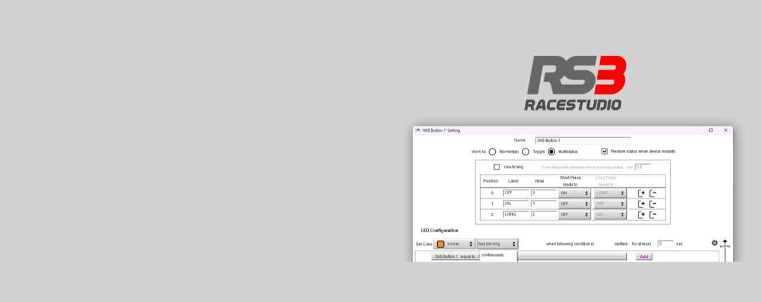Open the Amber set color dropdown
This screenshot has width=761, height=302.
point(454,244)
